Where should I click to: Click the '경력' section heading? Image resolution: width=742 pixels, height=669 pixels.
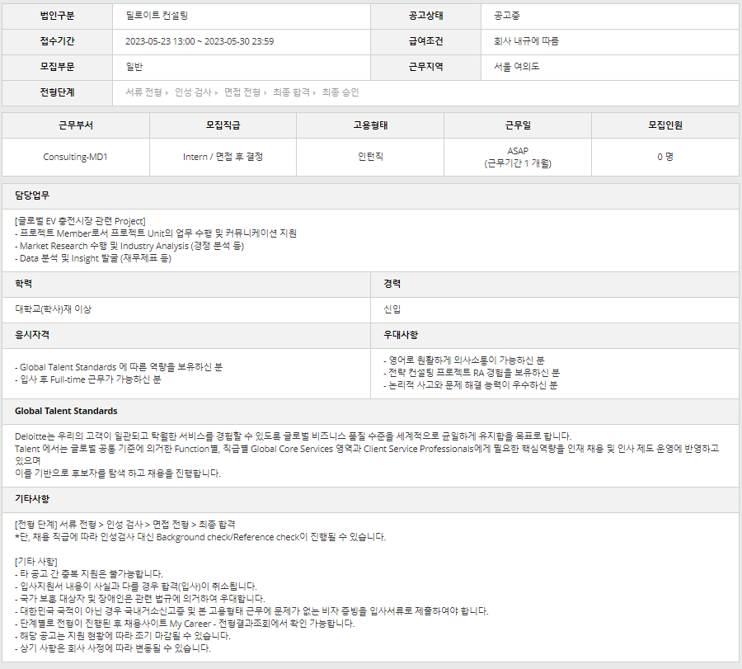click(x=392, y=284)
